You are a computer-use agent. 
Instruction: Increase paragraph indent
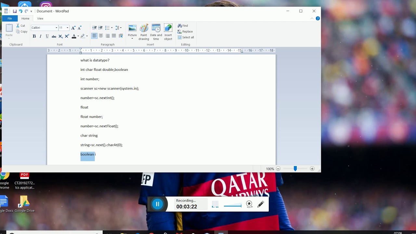click(100, 28)
